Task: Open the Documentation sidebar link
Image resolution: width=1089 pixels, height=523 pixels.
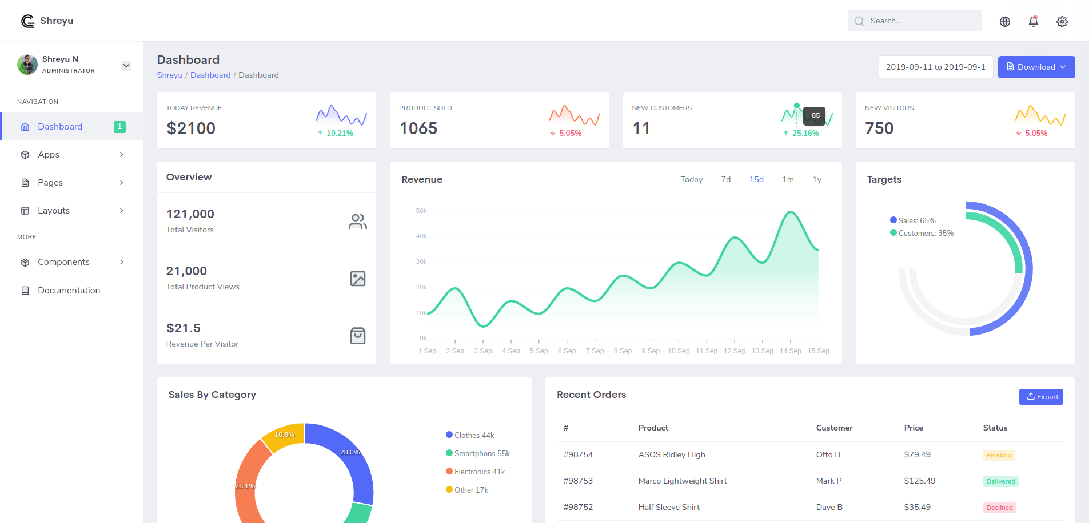Action: tap(71, 291)
